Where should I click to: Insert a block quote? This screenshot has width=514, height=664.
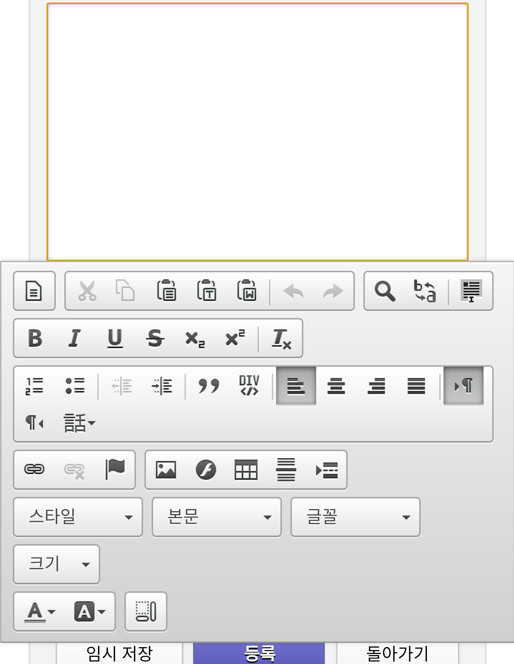(209, 386)
